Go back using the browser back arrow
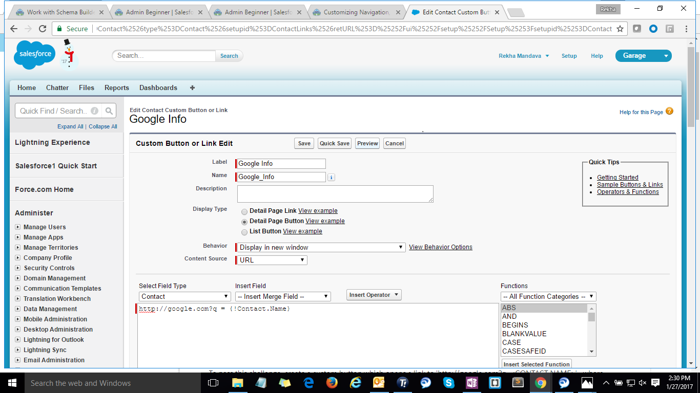Viewport: 700px width, 393px height. (x=14, y=29)
